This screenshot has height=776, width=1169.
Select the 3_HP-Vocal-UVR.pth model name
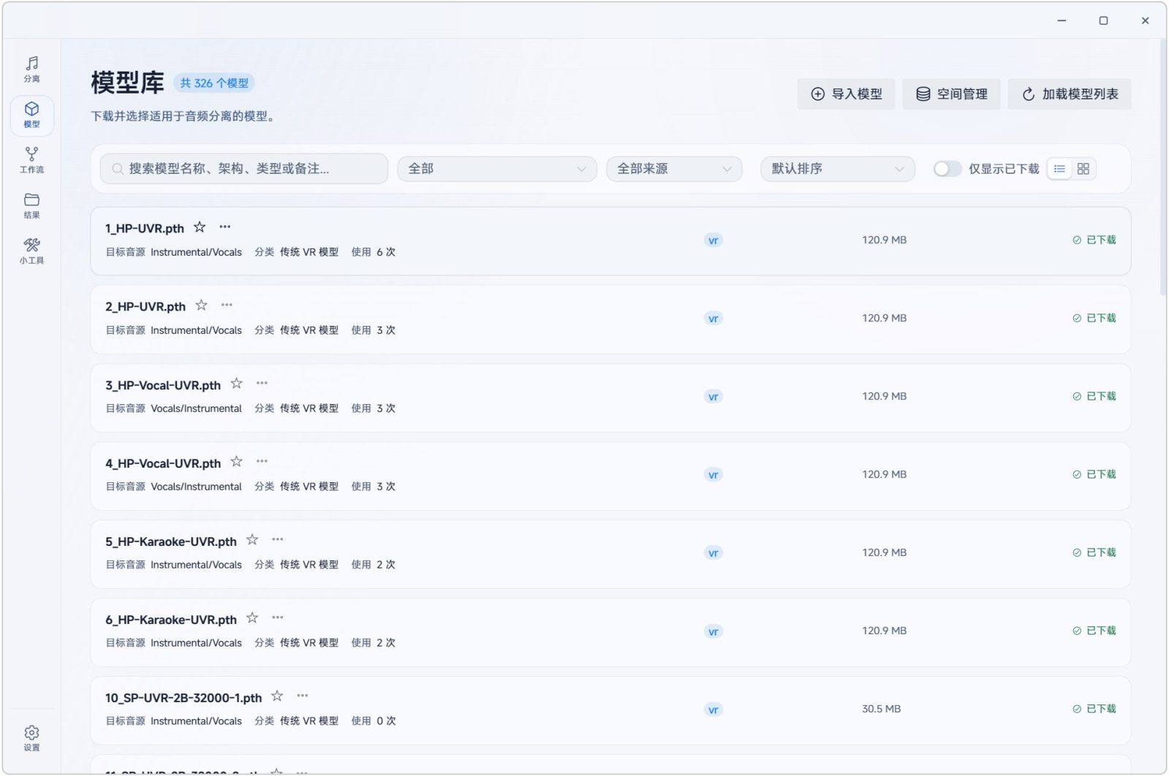click(163, 385)
